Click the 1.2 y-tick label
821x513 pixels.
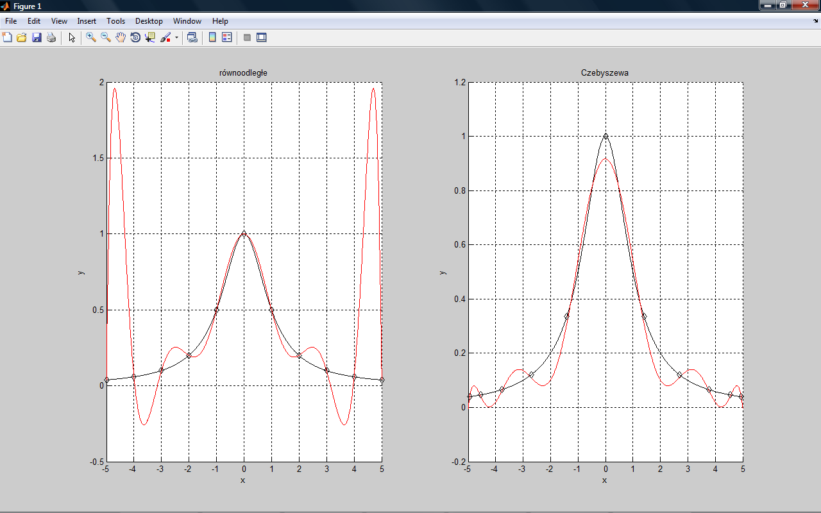pos(459,82)
